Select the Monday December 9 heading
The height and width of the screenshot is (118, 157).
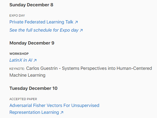pyautogui.click(x=32, y=43)
